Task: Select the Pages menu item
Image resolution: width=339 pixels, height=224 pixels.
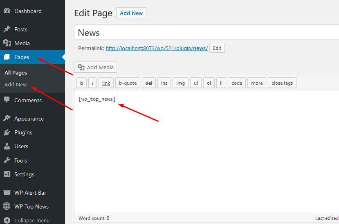Action: coord(32,57)
